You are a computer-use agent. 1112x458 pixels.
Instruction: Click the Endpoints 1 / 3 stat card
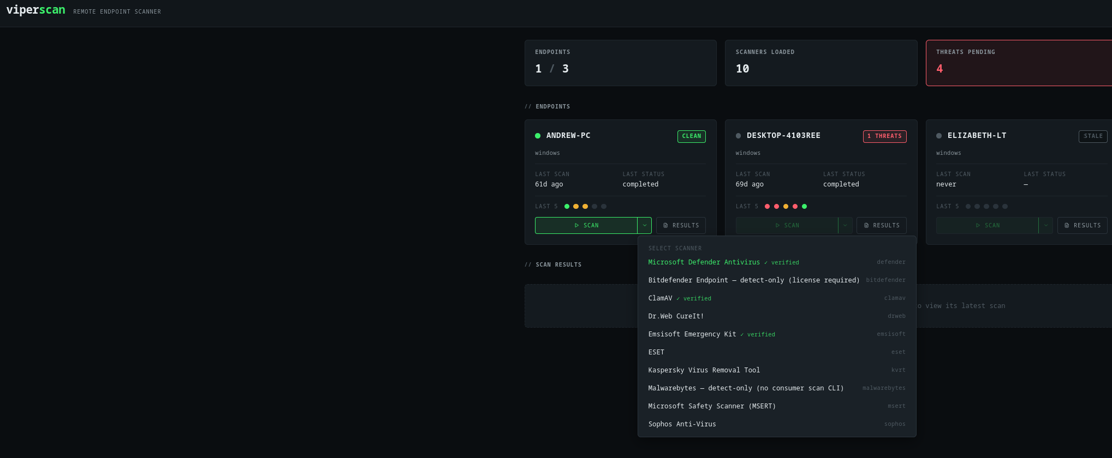click(621, 63)
